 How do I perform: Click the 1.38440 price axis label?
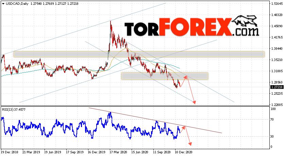(277, 49)
